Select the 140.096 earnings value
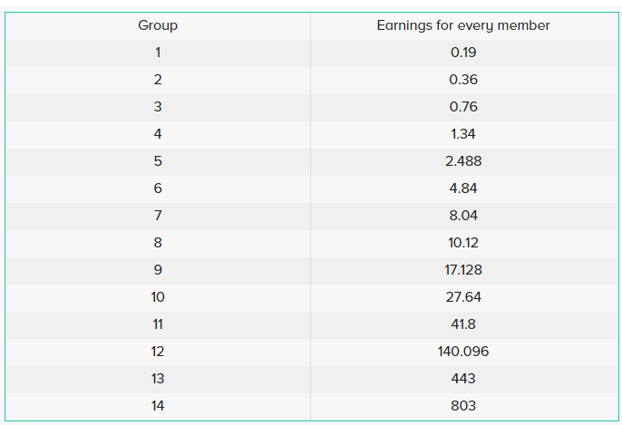Viewport: 622px width, 425px height. tap(462, 352)
